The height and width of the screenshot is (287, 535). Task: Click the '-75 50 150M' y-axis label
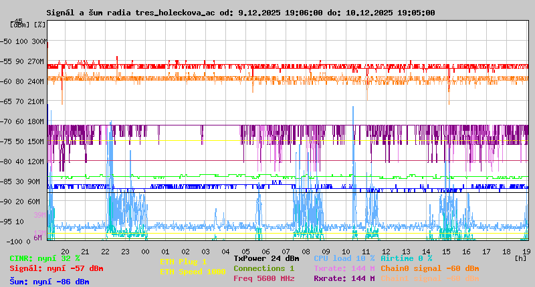[22, 141]
